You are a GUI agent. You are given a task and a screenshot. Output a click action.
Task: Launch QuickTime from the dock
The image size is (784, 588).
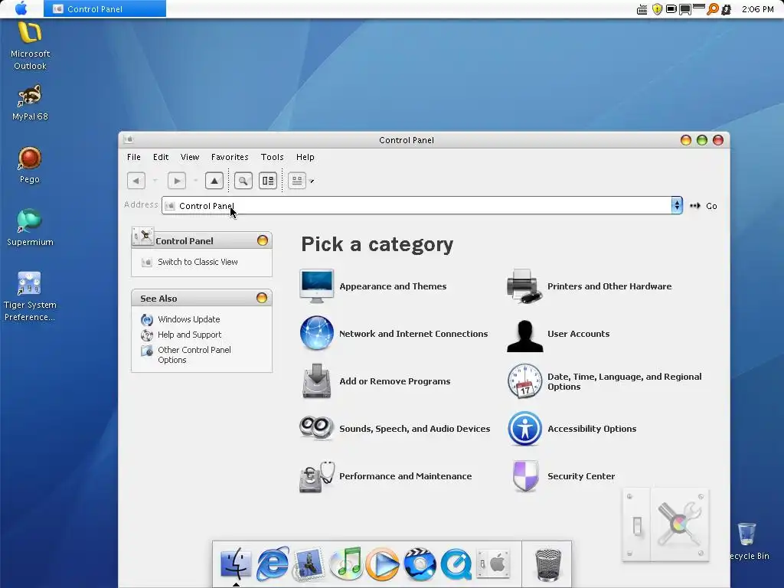456,564
